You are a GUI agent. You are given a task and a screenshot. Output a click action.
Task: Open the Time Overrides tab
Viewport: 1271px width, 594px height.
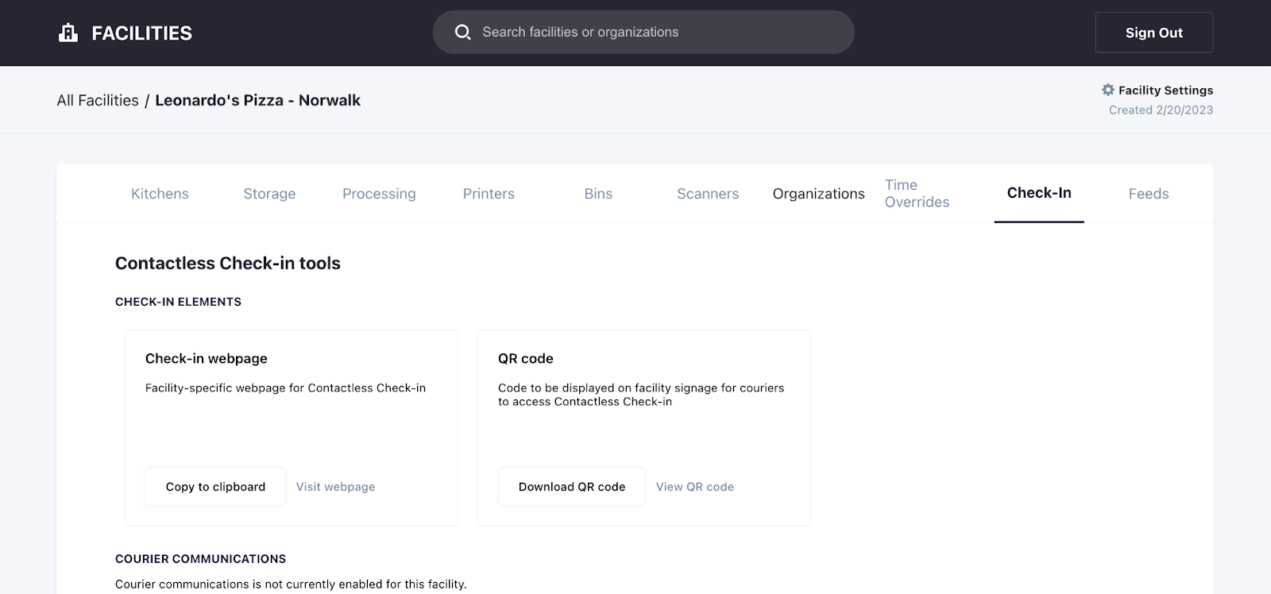coord(917,194)
